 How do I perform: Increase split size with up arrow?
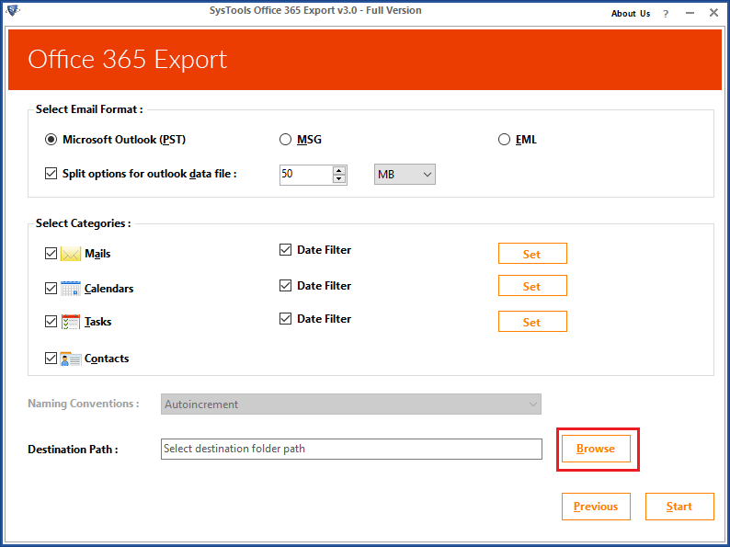pyautogui.click(x=339, y=170)
